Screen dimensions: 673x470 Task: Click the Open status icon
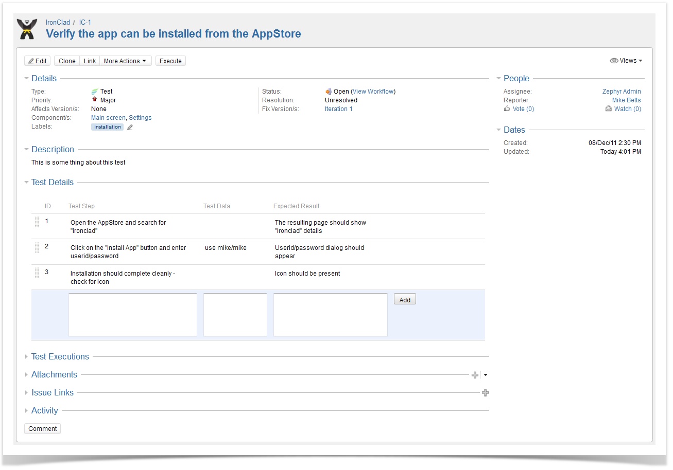(x=328, y=92)
